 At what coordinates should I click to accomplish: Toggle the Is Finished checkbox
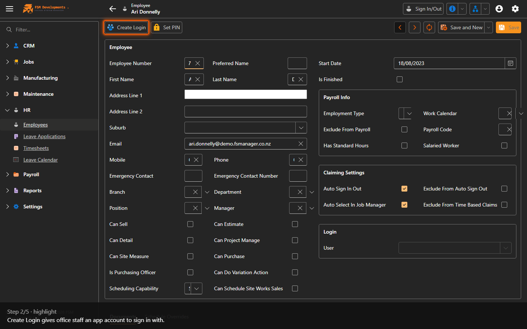click(x=400, y=79)
